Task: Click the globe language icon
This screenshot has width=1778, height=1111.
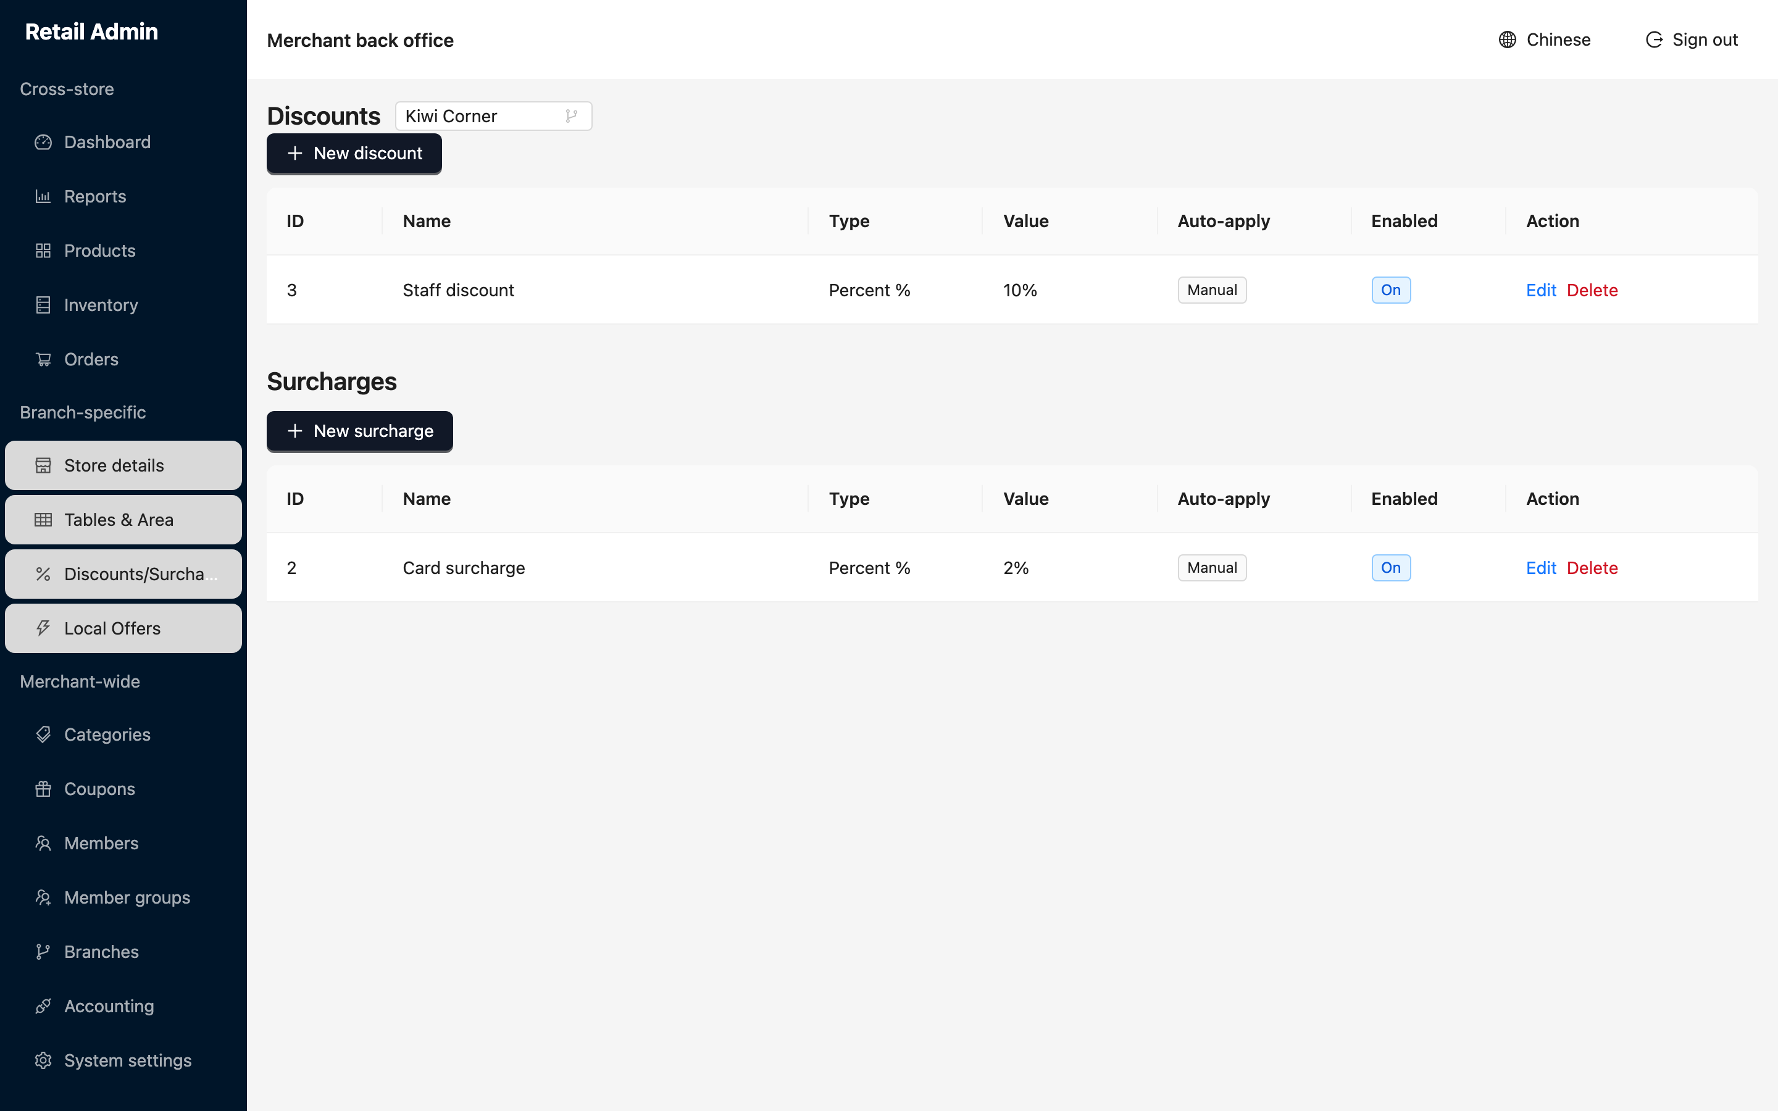Action: (1507, 40)
